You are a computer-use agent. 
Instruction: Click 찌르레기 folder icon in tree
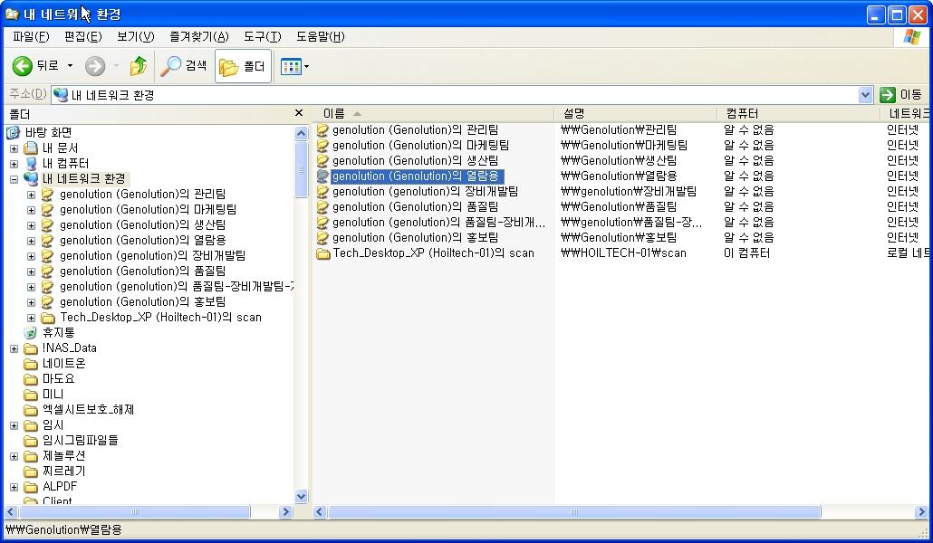coord(31,472)
